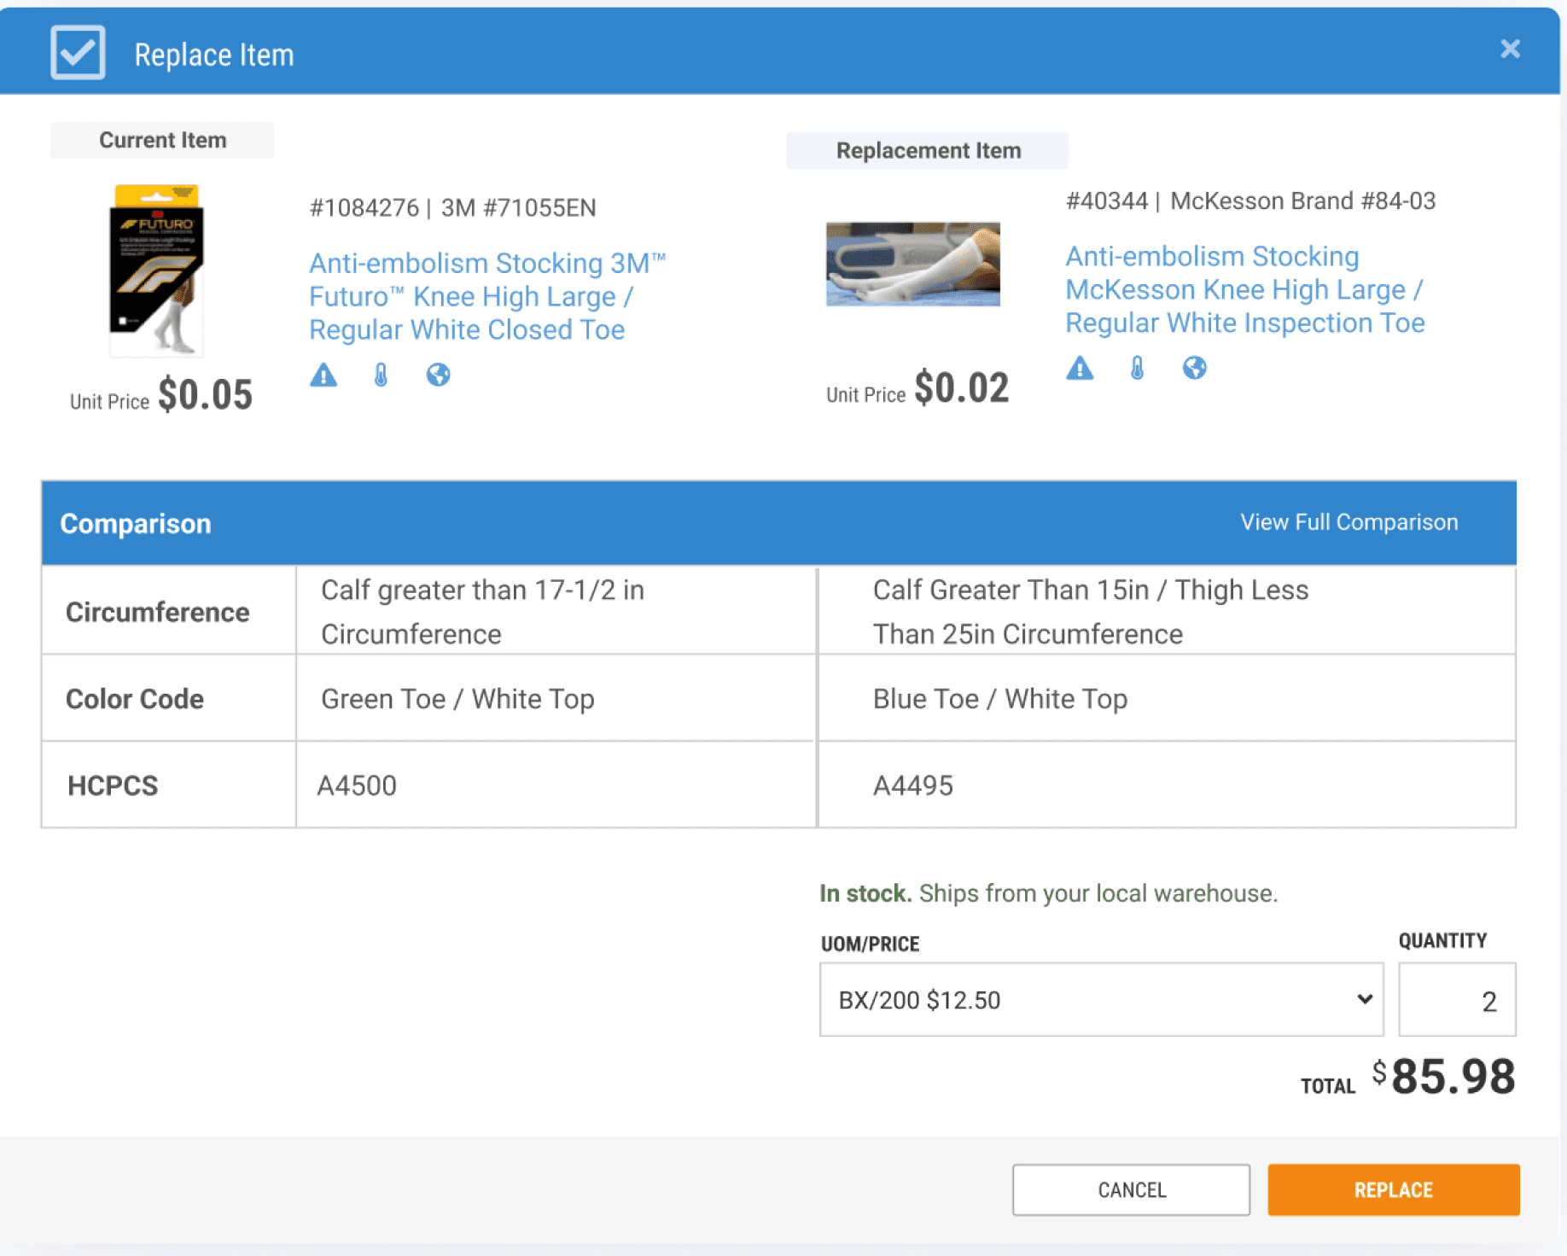Click replacement item's globe icon
The image size is (1567, 1256).
point(1194,368)
